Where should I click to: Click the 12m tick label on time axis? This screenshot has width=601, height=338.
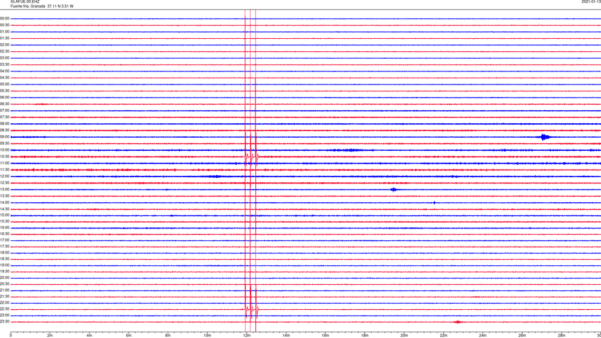[x=247, y=335]
